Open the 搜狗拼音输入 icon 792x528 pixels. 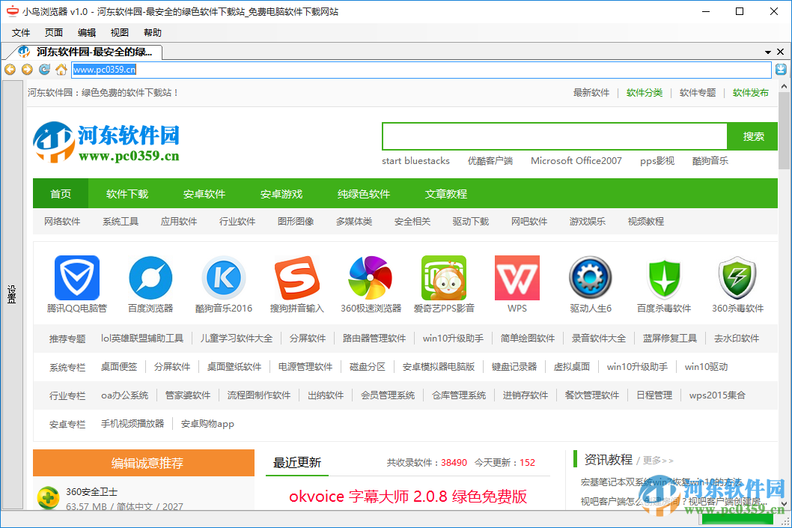297,278
